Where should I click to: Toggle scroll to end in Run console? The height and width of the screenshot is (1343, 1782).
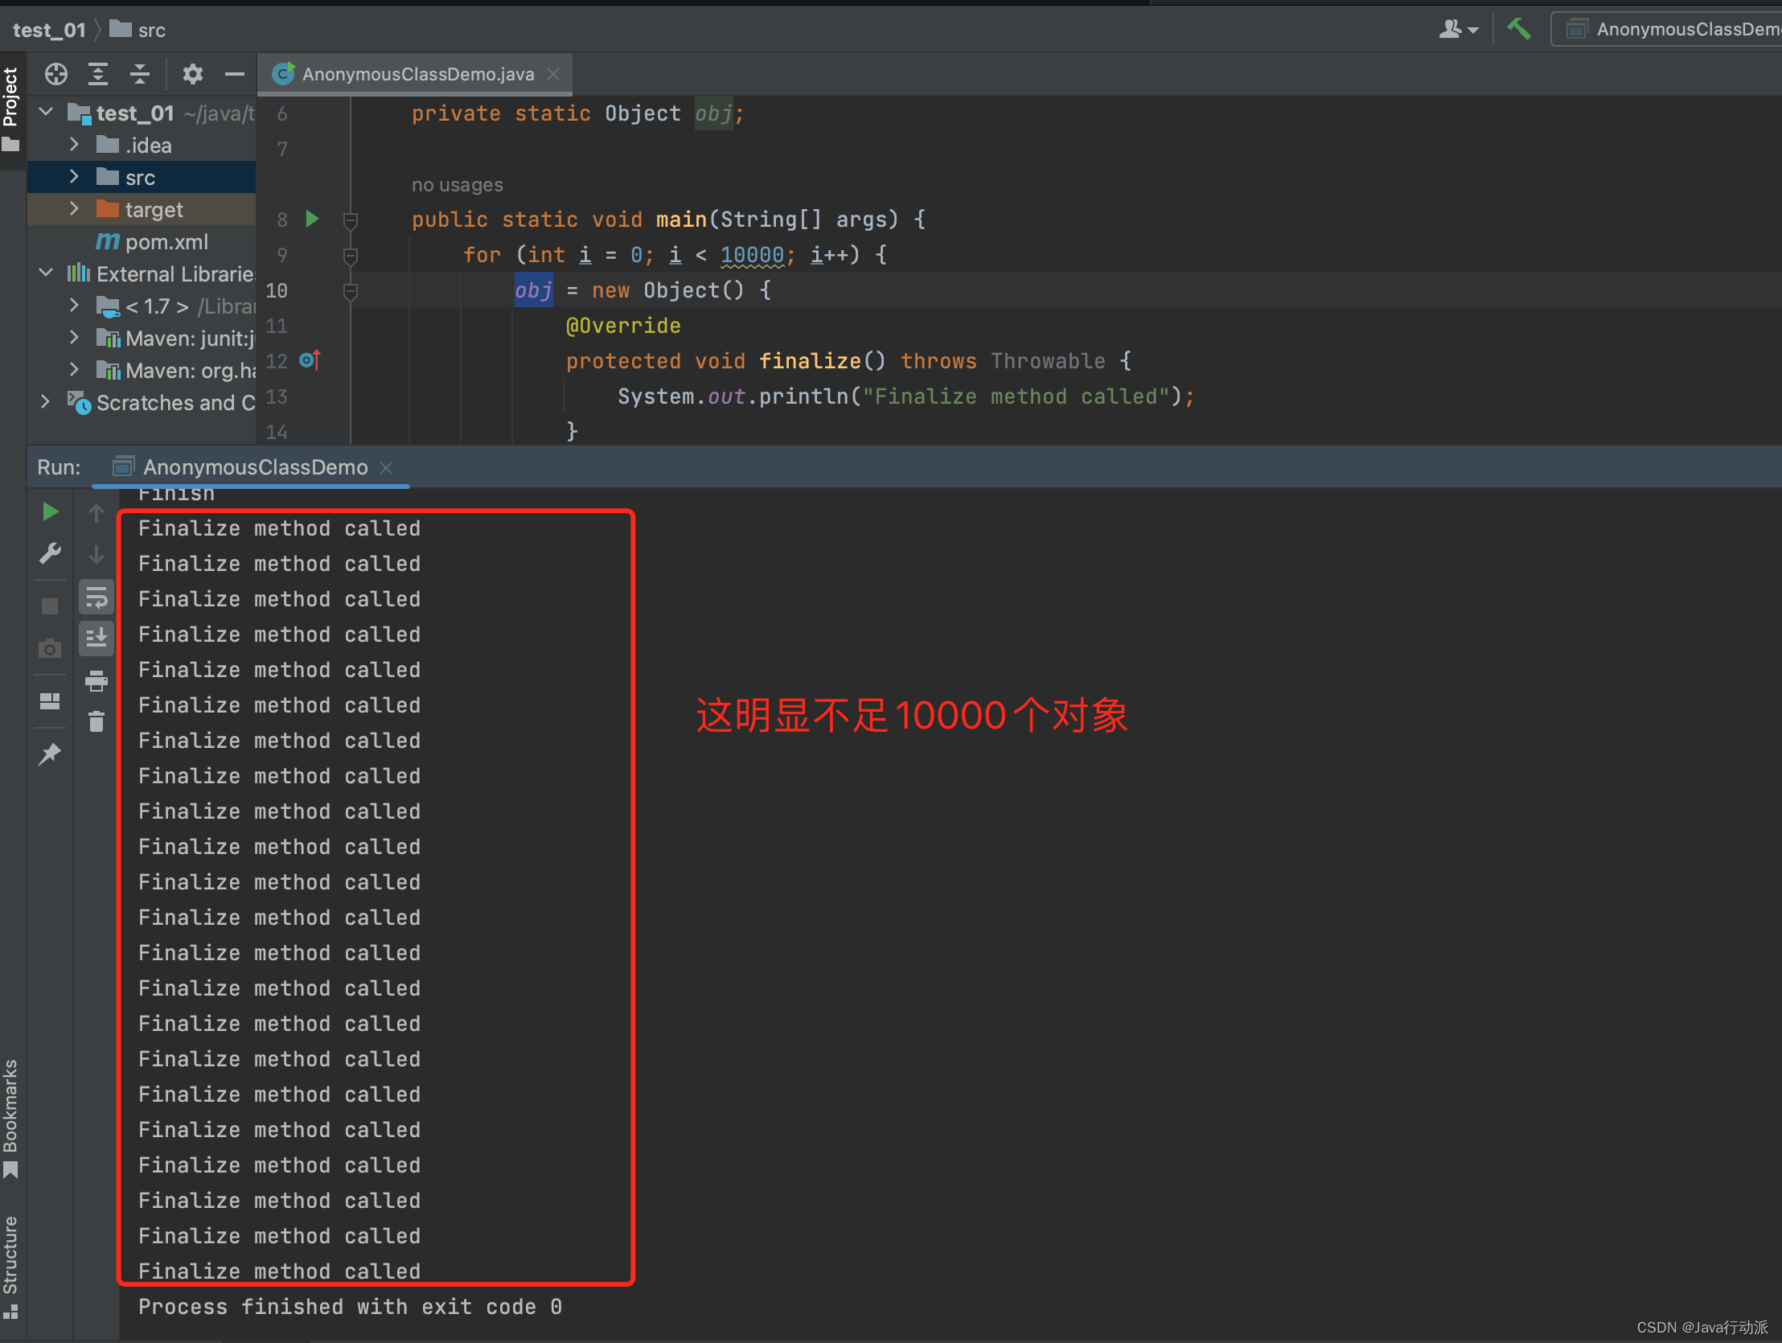point(96,639)
